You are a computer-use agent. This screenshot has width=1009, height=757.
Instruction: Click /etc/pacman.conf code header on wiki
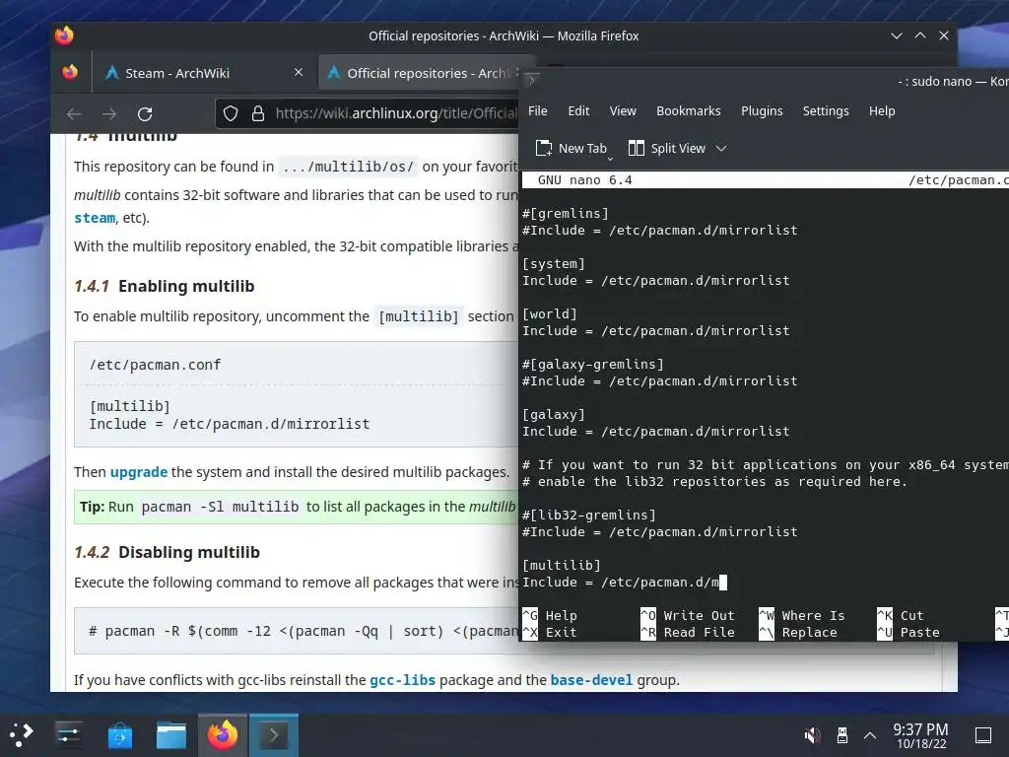click(x=155, y=365)
